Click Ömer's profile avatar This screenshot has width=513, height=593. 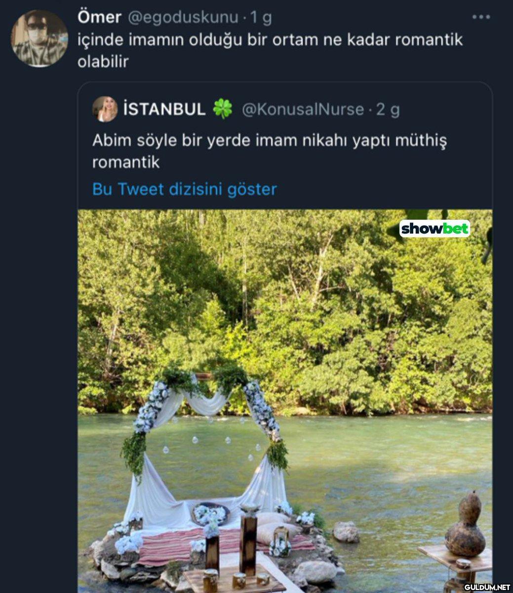(x=39, y=38)
